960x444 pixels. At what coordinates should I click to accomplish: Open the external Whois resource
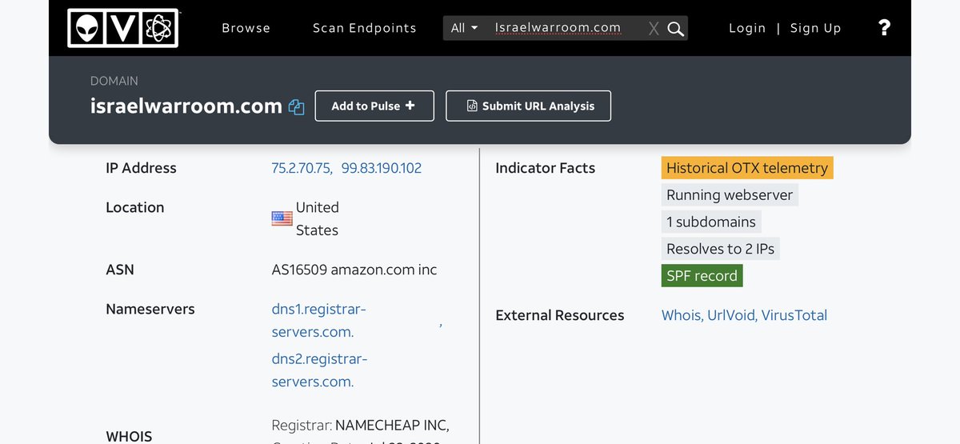coord(681,315)
